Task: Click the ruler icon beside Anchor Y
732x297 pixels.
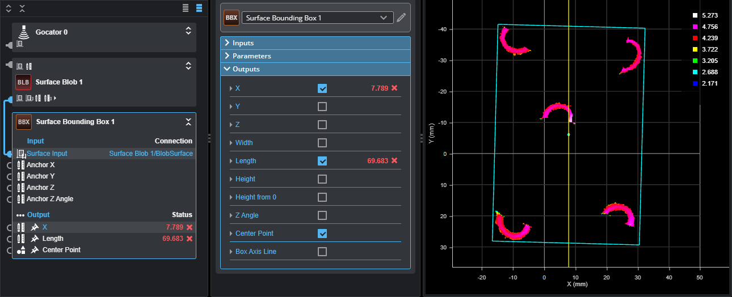Action: (21, 176)
